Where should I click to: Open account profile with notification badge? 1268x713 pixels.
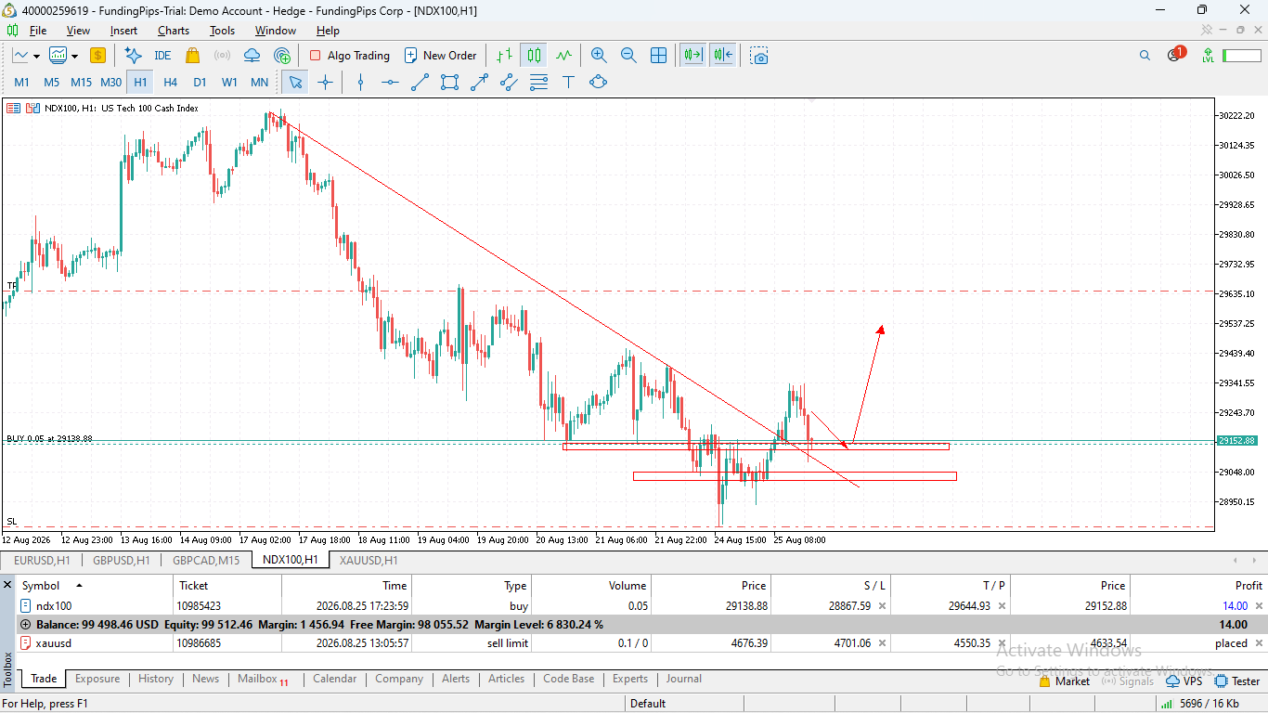pos(1175,55)
